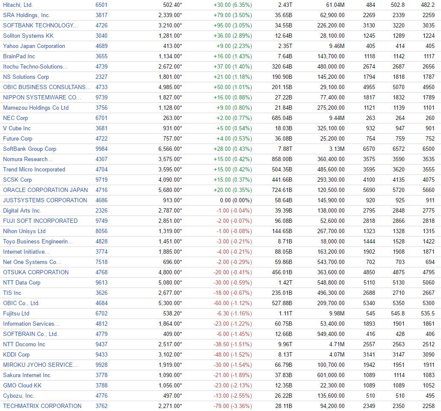This screenshot has width=441, height=411.
Task: Open OBIC BUSINESS CONSULTANTS link
Action: pyautogui.click(x=47, y=87)
